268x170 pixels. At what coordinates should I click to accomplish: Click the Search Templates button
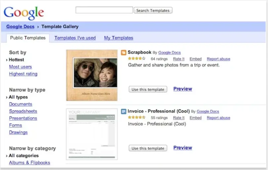click(153, 10)
